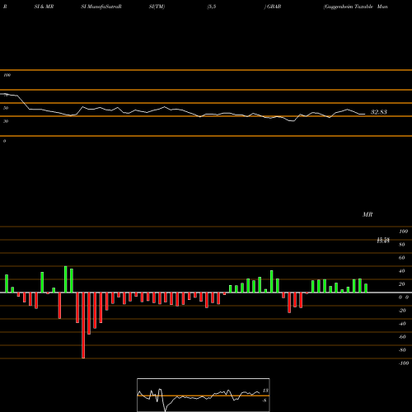Click the 20 tick on MR axis

tap(402, 284)
